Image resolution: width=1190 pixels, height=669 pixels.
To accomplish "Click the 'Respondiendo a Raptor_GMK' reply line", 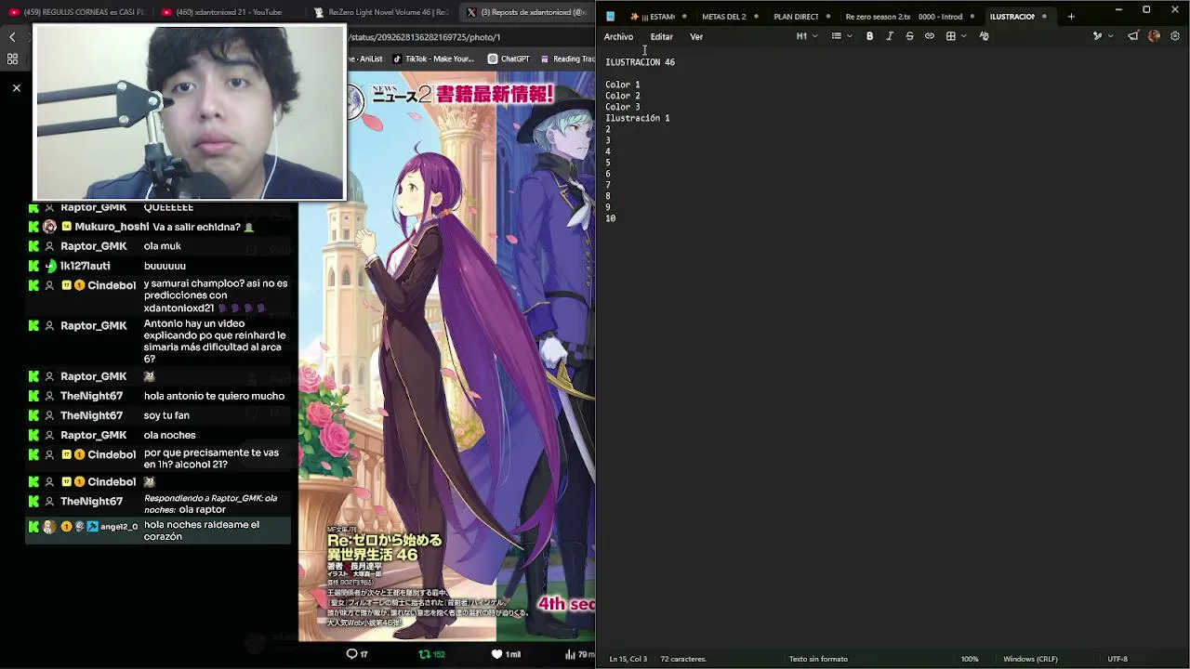I will [x=210, y=504].
